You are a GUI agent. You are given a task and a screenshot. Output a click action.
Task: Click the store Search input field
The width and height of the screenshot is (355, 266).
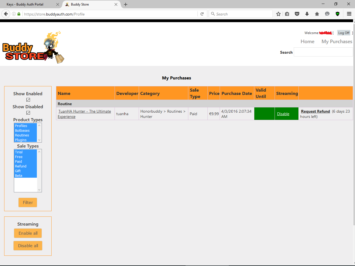[323, 52]
